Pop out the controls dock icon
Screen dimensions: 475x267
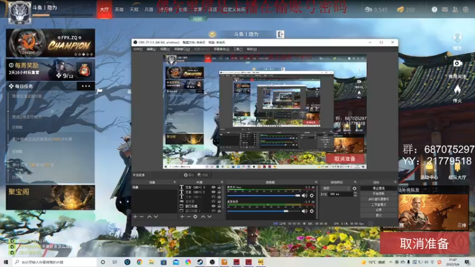click(x=395, y=182)
